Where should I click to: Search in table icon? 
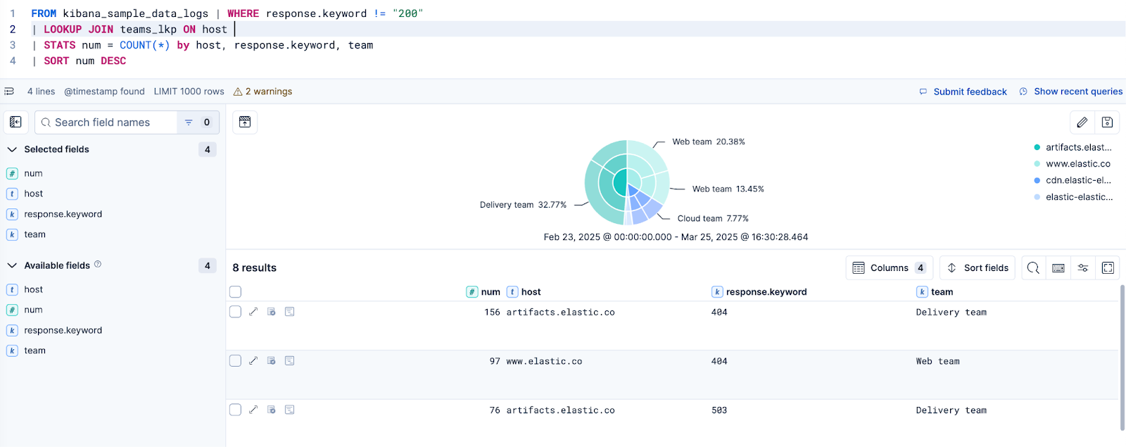1033,268
